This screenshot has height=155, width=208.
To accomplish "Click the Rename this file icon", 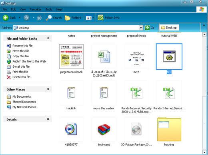I will (9, 46).
